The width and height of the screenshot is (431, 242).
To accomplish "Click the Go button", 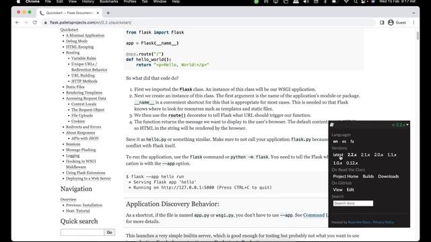I will point(109,233).
